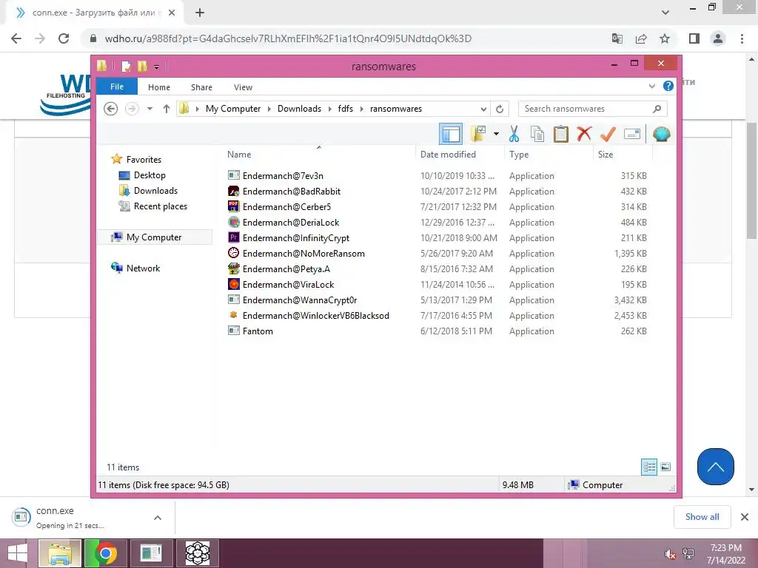Expand the Explorer ribbon chevron

[x=651, y=87]
